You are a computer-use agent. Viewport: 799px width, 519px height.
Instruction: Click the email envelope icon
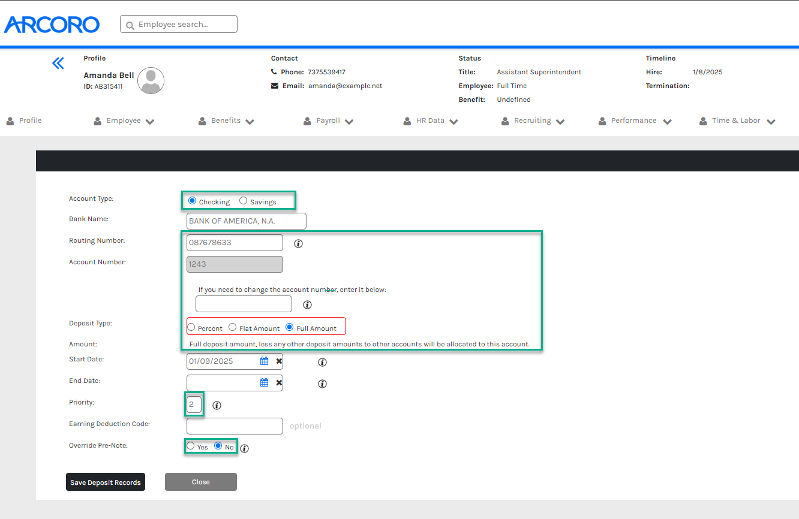pos(275,86)
